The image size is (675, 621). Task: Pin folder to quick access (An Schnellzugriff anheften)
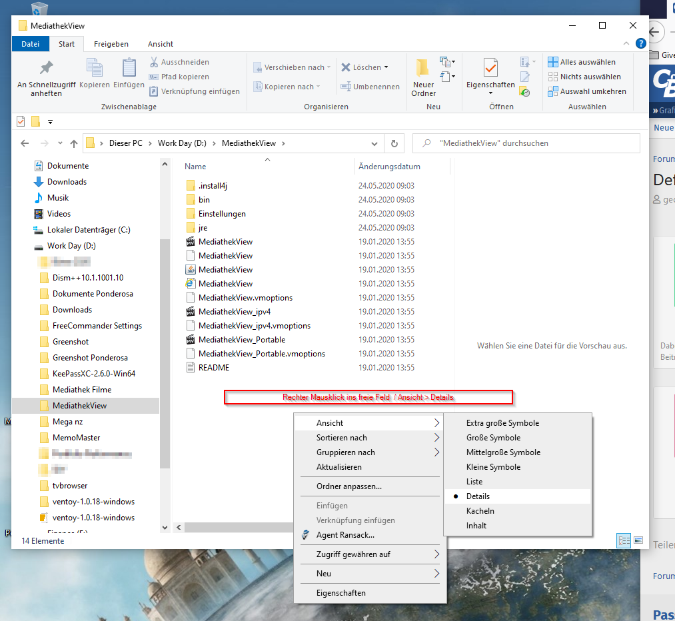point(46,78)
